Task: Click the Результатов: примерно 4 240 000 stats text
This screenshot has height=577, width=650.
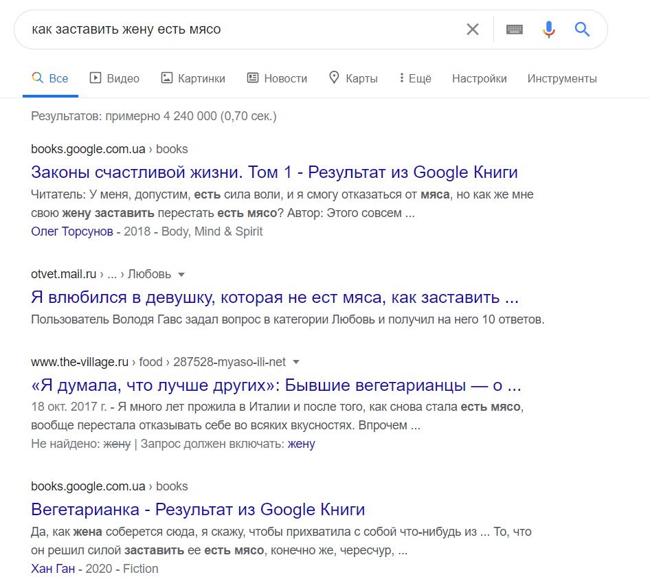Action: (154, 116)
